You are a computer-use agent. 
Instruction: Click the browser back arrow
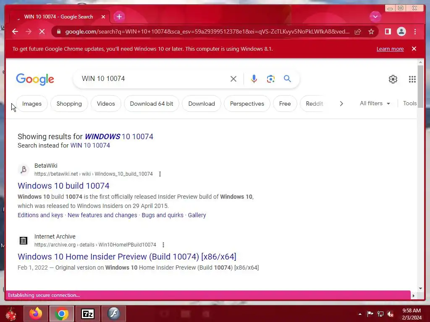[15, 32]
